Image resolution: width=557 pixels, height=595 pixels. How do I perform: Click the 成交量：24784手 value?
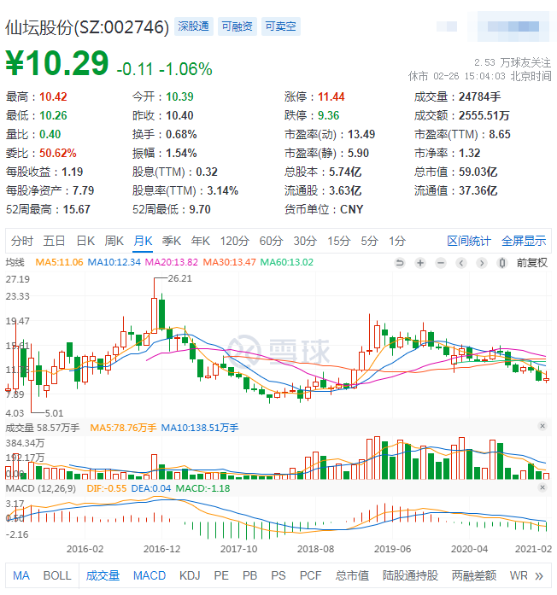[x=457, y=97]
